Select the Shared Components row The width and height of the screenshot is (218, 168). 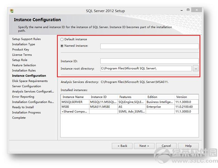coord(130,111)
